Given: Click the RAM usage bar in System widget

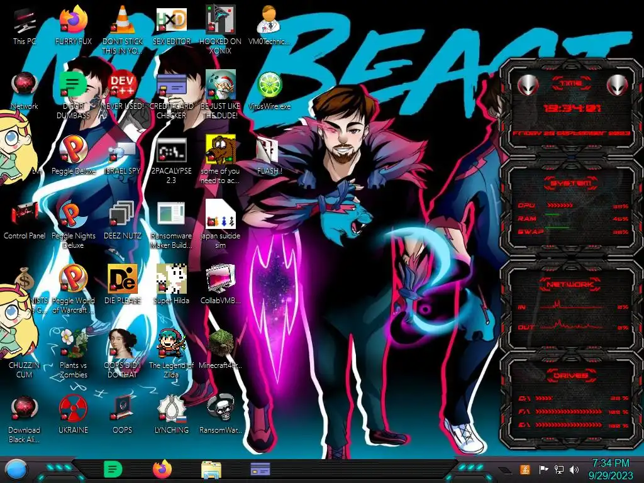Looking at the screenshot, I should click(x=553, y=214).
